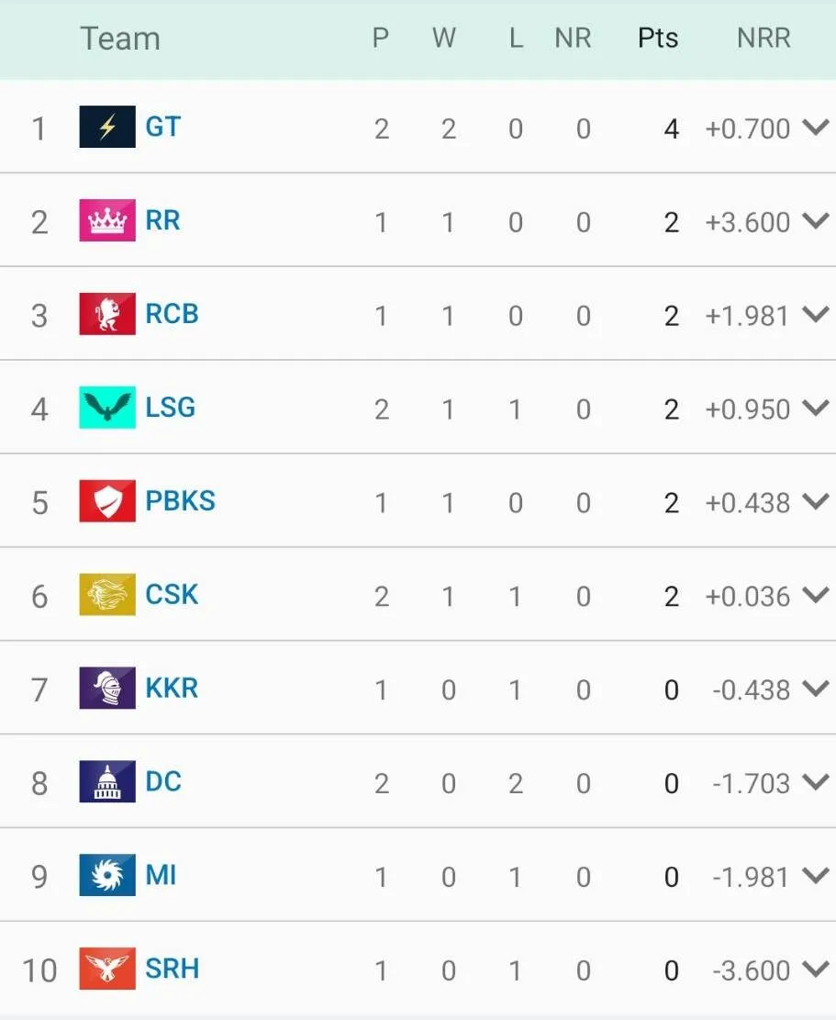Click the RR pink crown logo

point(107,220)
